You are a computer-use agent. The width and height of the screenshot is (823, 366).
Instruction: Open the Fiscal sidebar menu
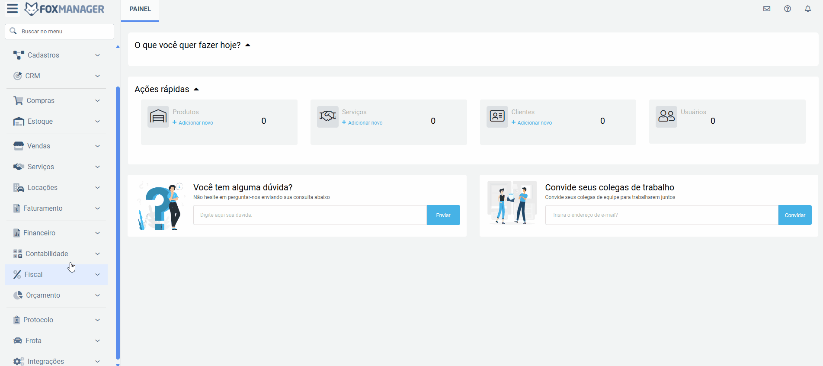(x=34, y=275)
